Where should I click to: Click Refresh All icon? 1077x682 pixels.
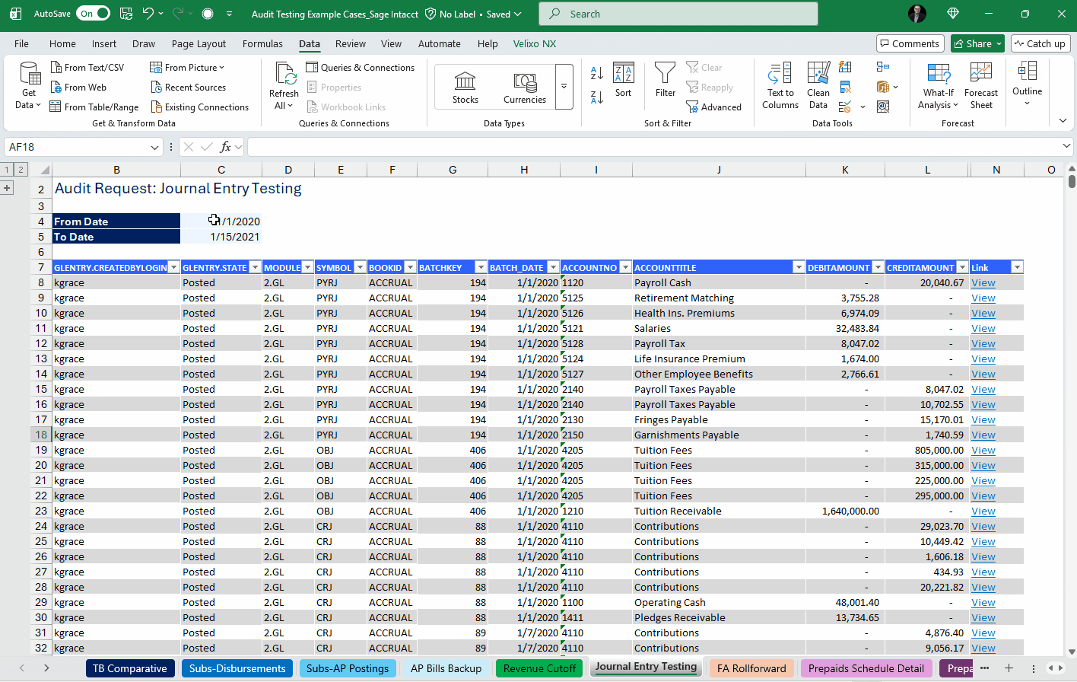(x=284, y=74)
